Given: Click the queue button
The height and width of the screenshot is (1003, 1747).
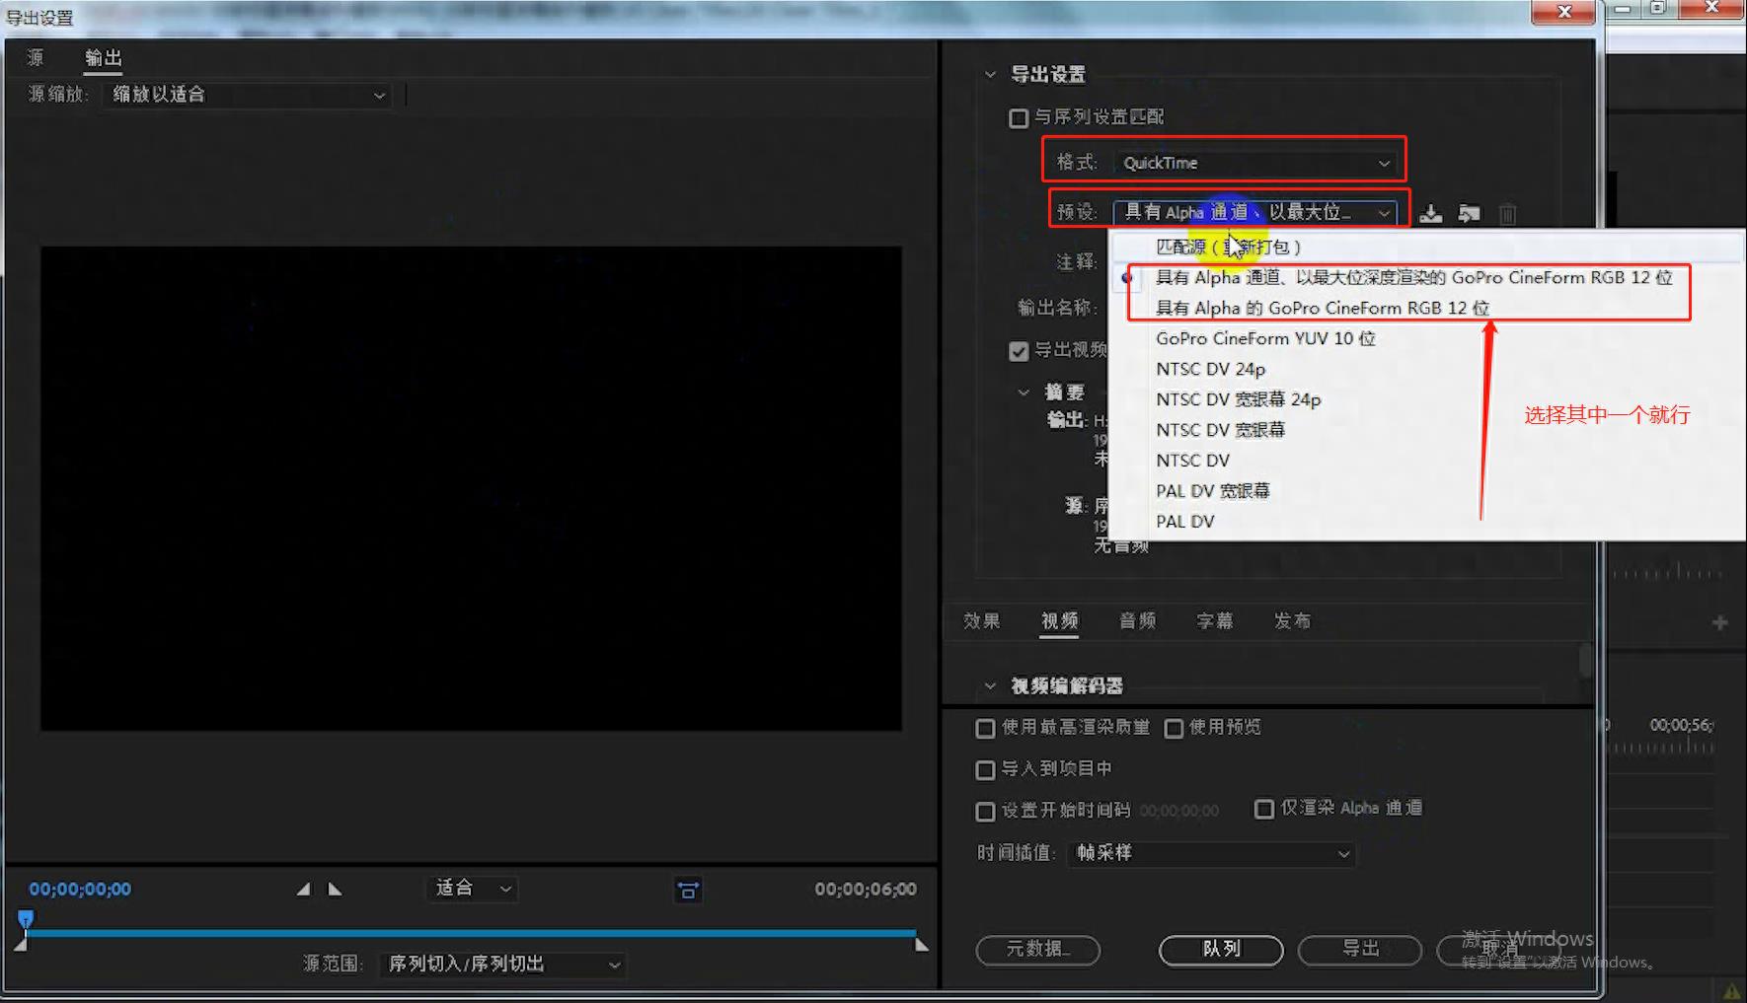Looking at the screenshot, I should coord(1221,950).
